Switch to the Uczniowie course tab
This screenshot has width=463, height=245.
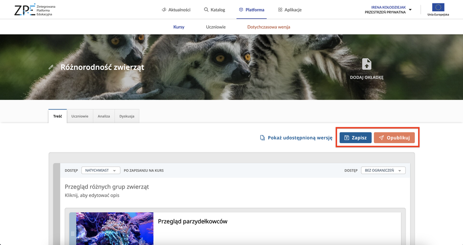tap(80, 116)
